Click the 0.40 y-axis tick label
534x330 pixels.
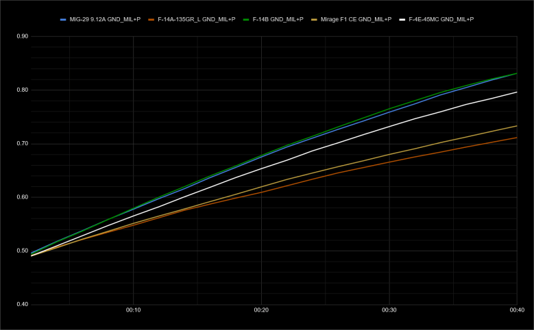21,304
